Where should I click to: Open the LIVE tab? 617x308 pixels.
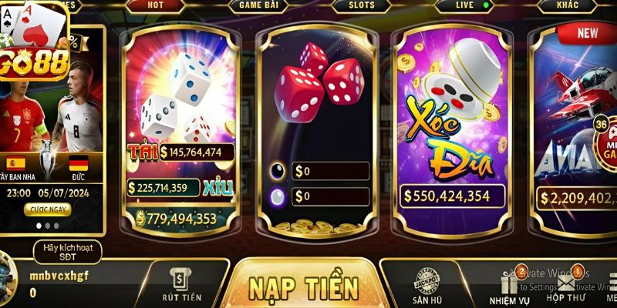[465, 5]
